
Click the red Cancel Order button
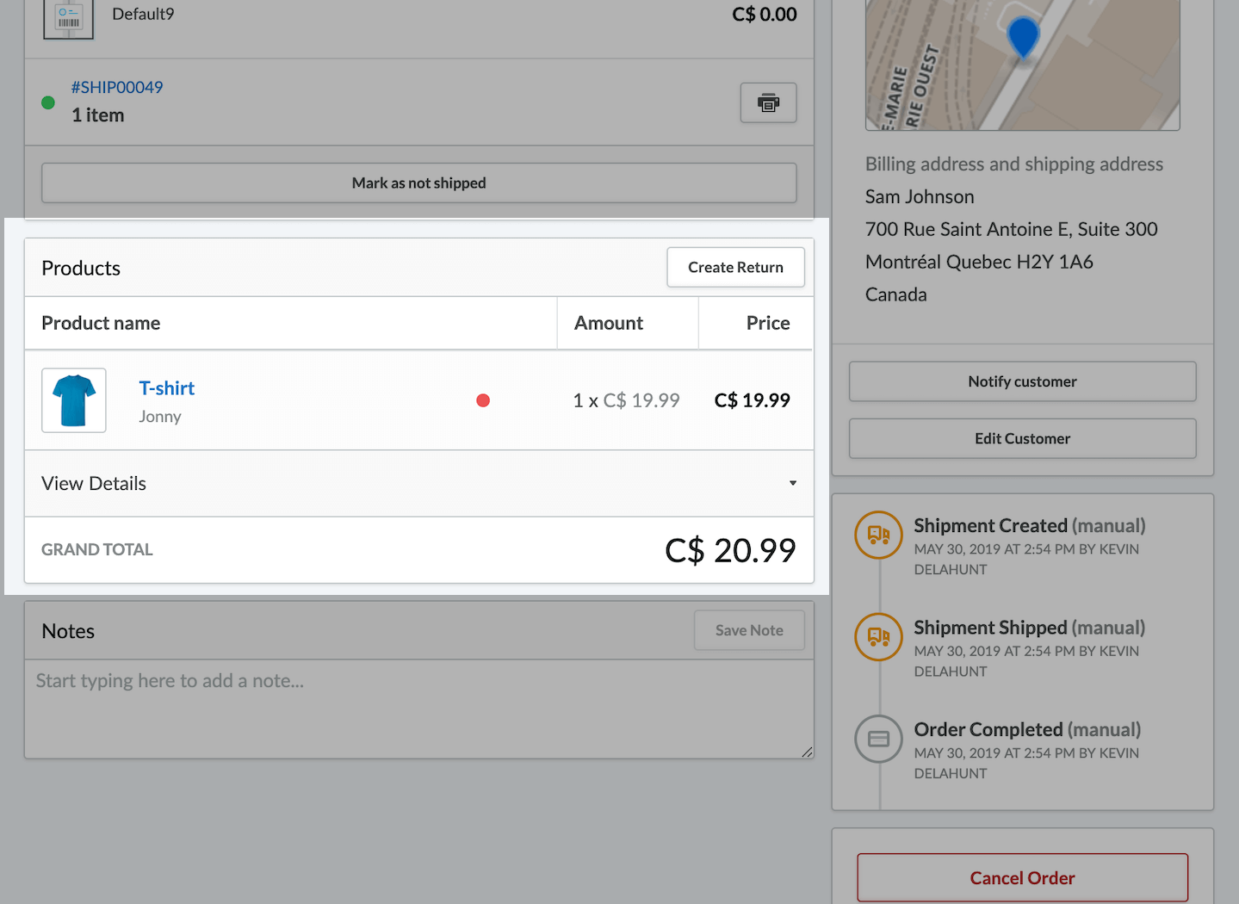[1022, 878]
